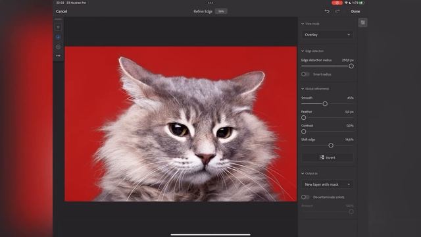Tap Done to apply the refined edge
Screen dimensions: 421x237
click(x=355, y=11)
